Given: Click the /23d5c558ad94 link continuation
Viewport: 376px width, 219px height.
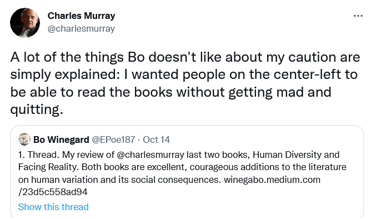Looking at the screenshot, I should point(53,192).
